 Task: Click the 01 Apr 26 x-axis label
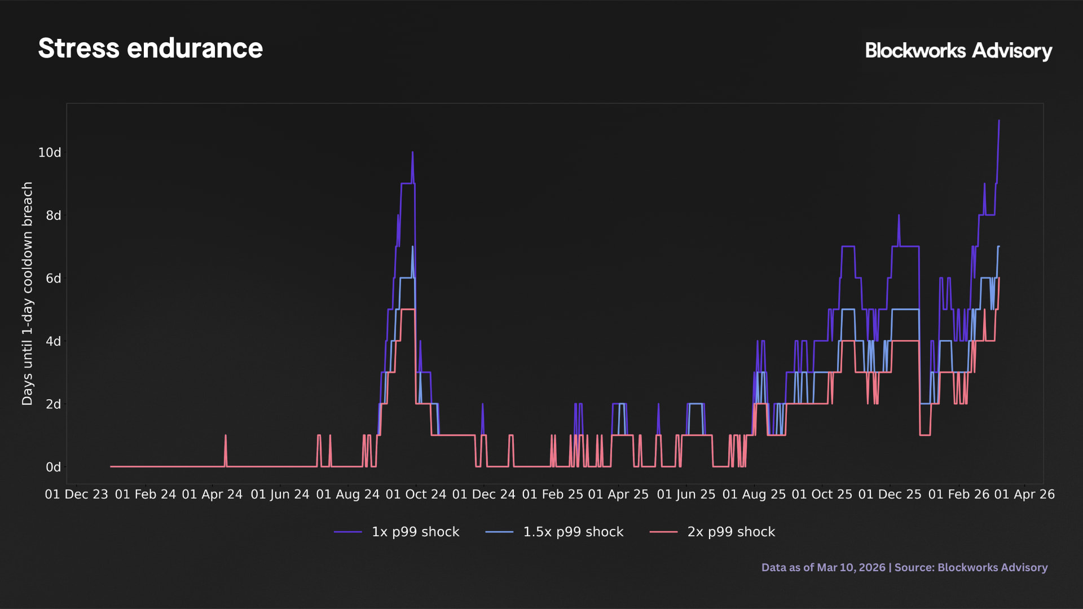pos(1024,495)
